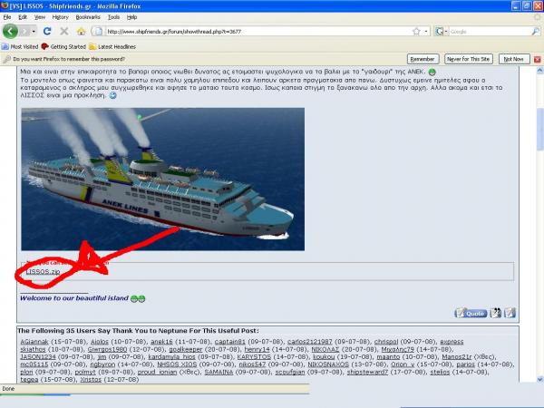Close the password notification bar
The image size is (544, 408).
coord(538,59)
